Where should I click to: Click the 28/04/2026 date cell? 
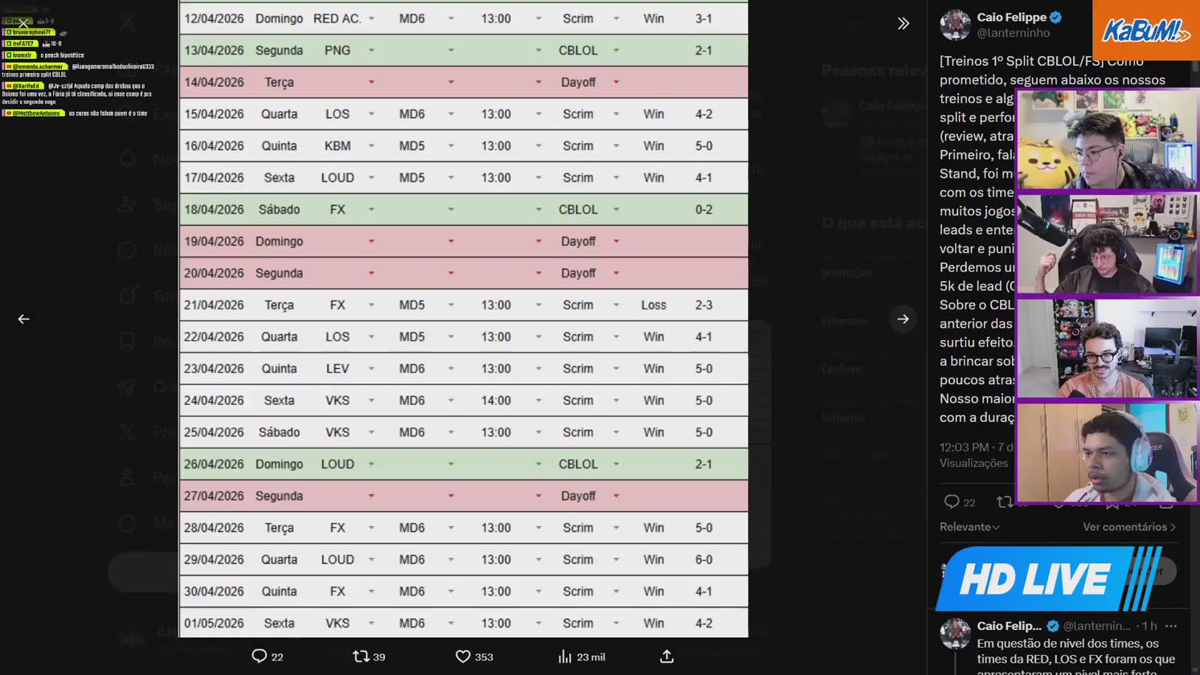tap(214, 528)
